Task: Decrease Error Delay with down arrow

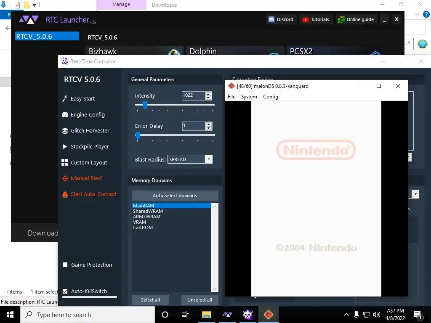Action: pyautogui.click(x=209, y=128)
